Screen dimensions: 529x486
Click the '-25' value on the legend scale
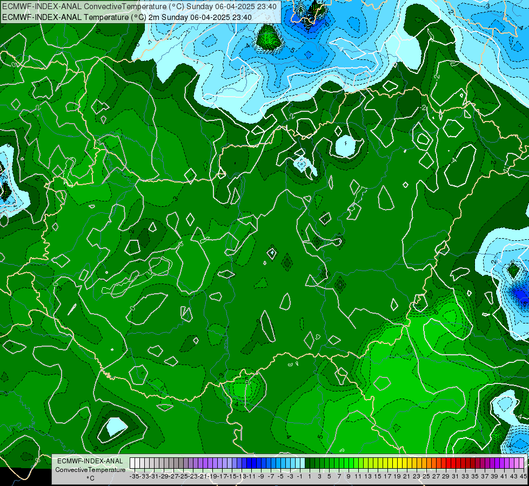pos(183,476)
